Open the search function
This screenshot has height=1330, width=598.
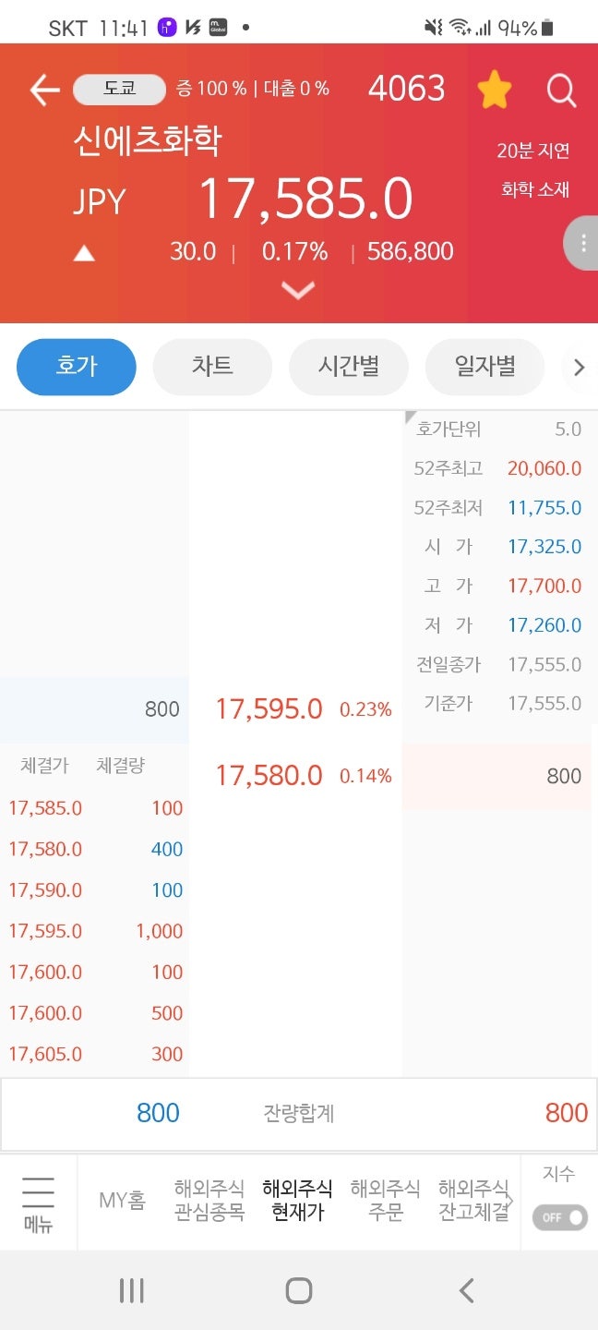click(561, 90)
